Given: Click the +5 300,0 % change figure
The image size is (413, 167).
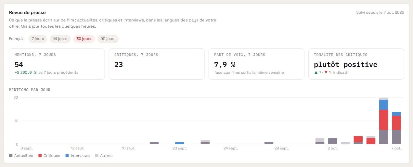Looking at the screenshot, I should 26,72.
